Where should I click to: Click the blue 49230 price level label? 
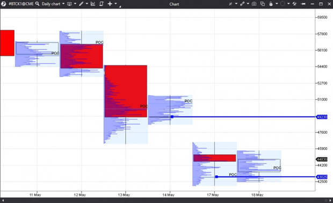(x=322, y=117)
